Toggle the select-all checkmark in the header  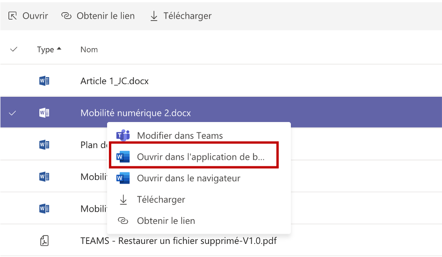point(14,49)
